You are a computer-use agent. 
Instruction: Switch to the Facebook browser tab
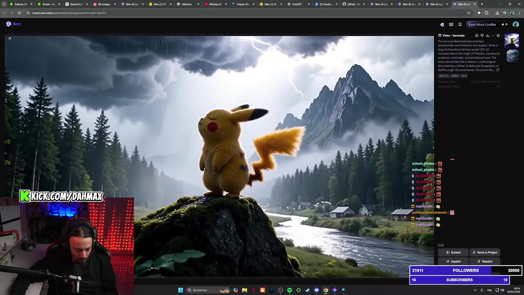327,4
